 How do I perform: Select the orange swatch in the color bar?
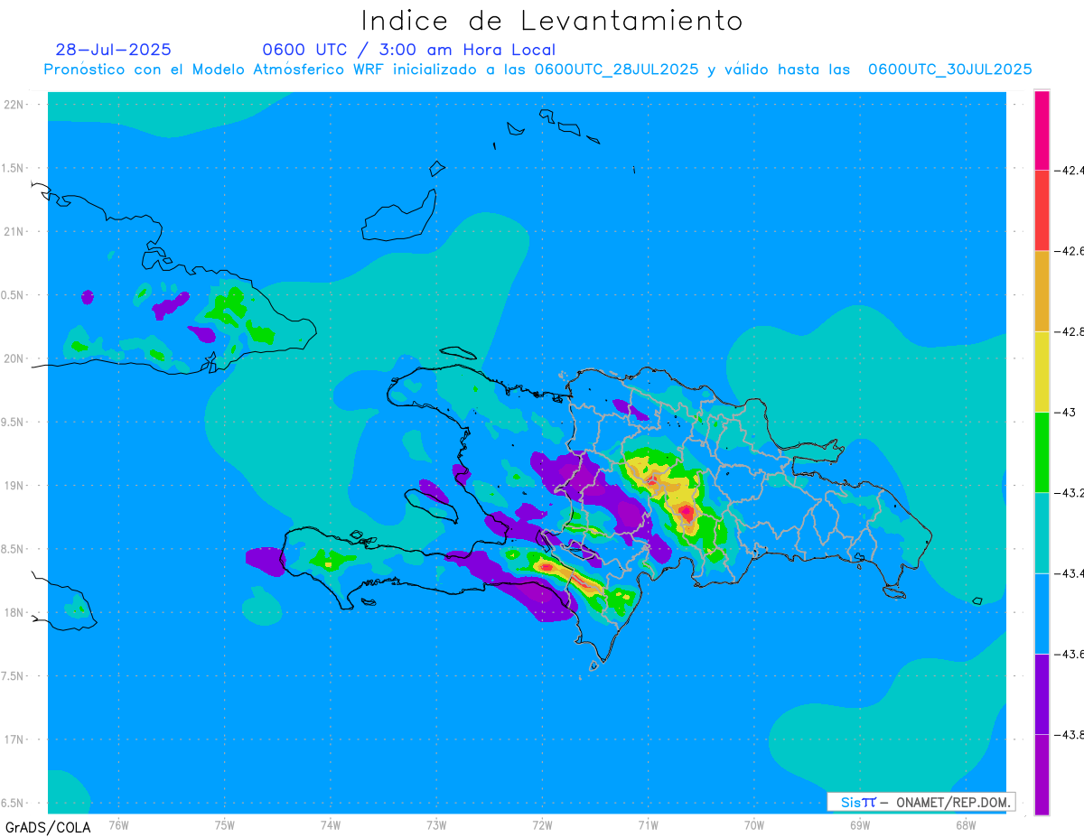1042,291
